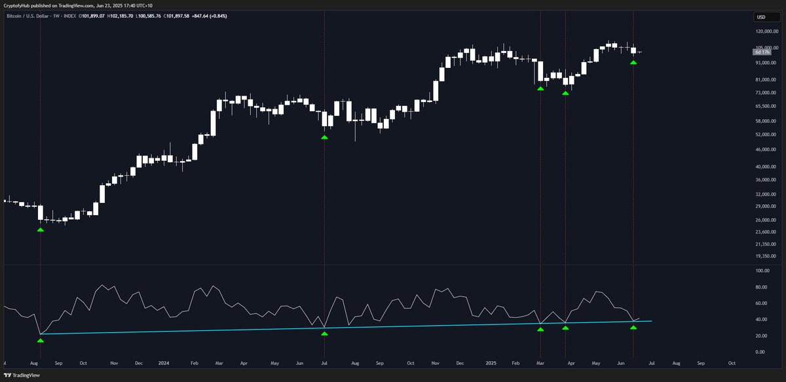786x382 pixels.
Task: Click the RSI 80.00 scale label
Action: (761, 287)
